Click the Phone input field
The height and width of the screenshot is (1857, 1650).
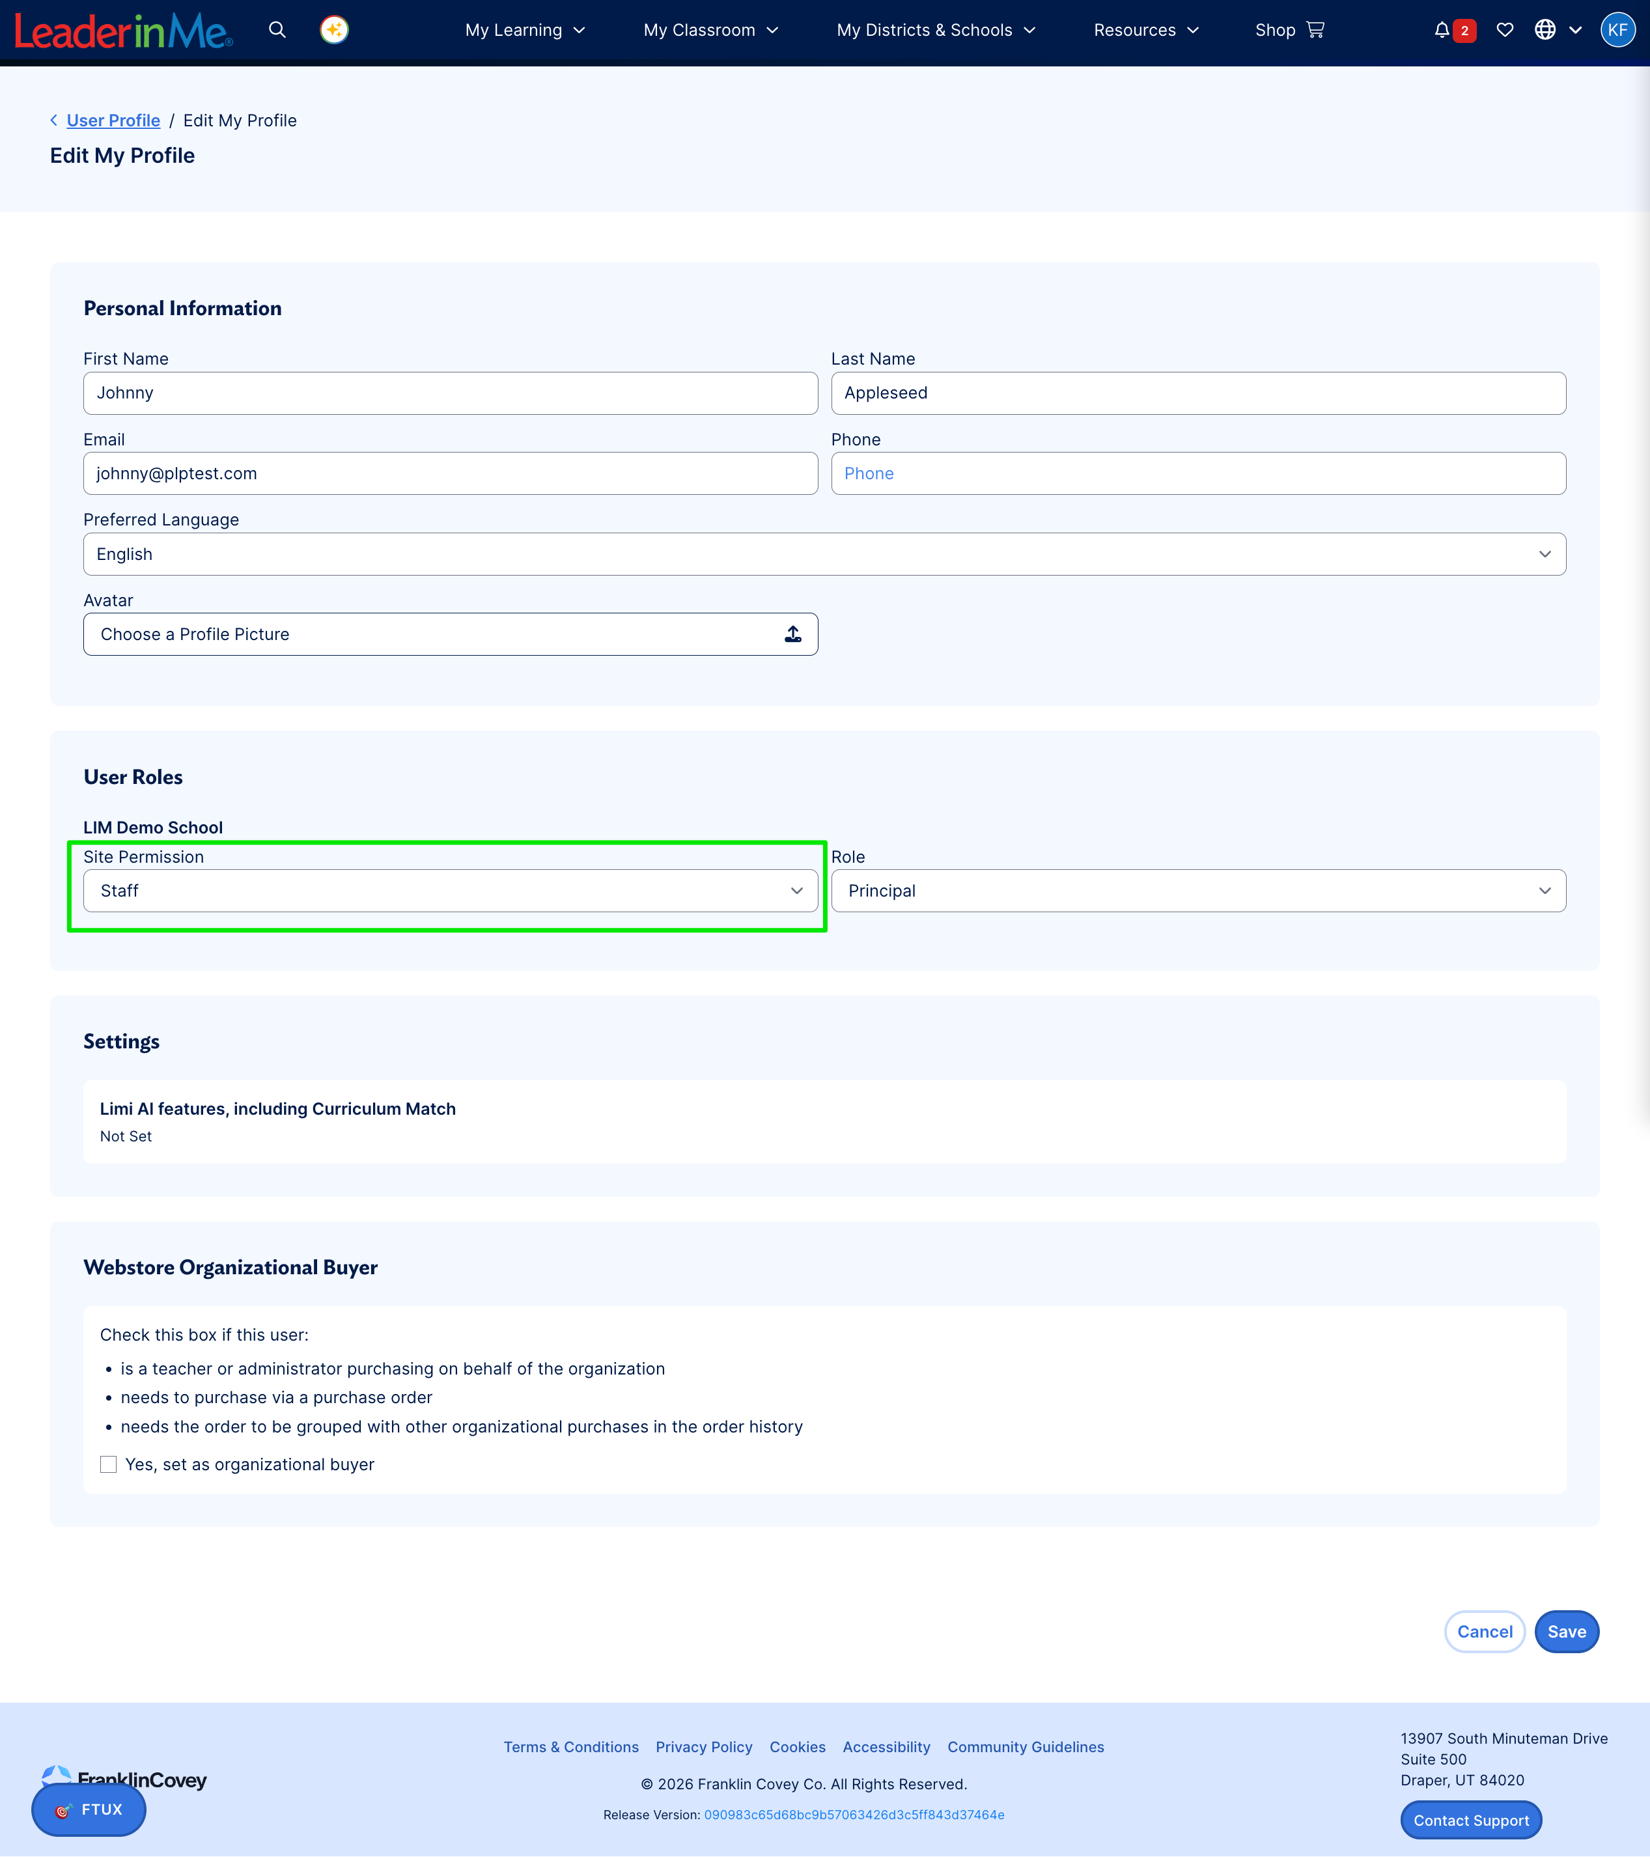1198,473
